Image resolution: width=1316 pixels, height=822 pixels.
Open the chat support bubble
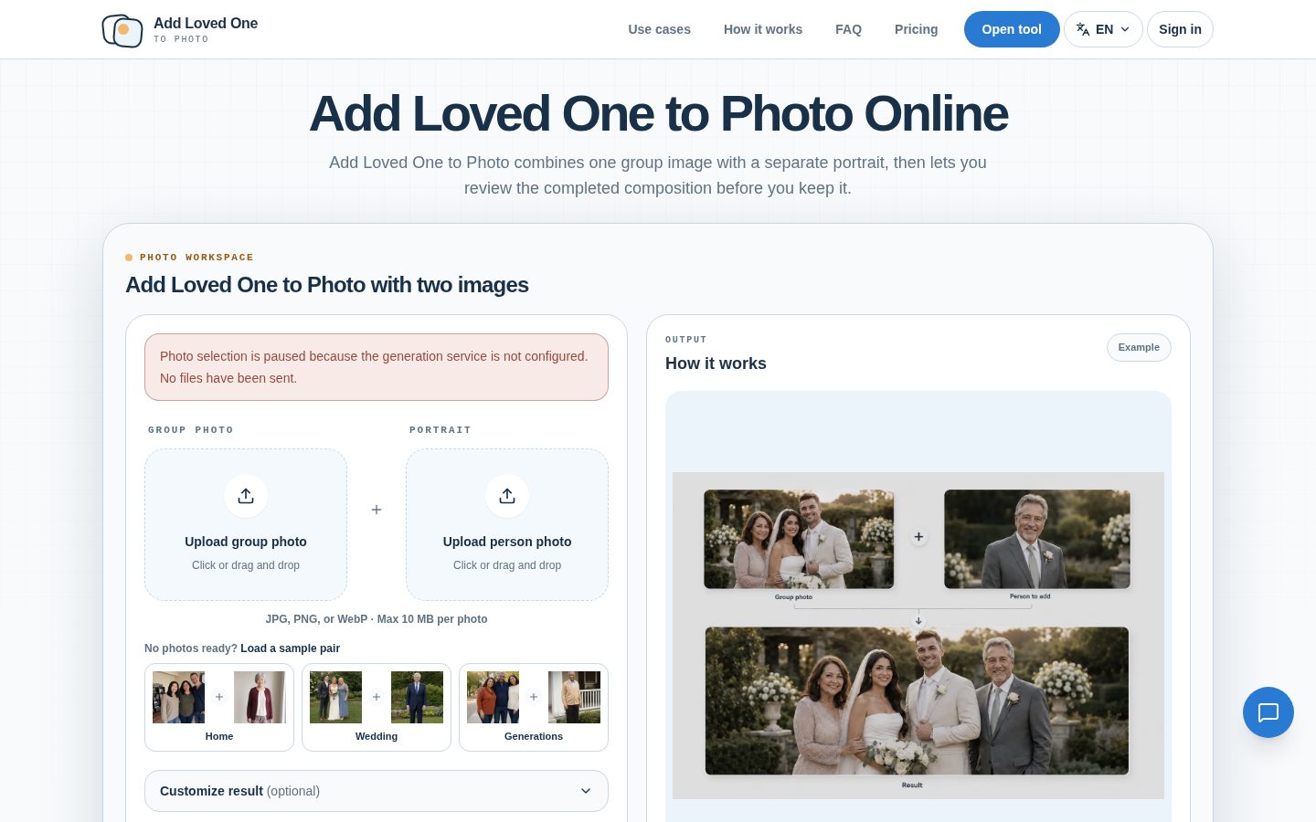(1268, 712)
